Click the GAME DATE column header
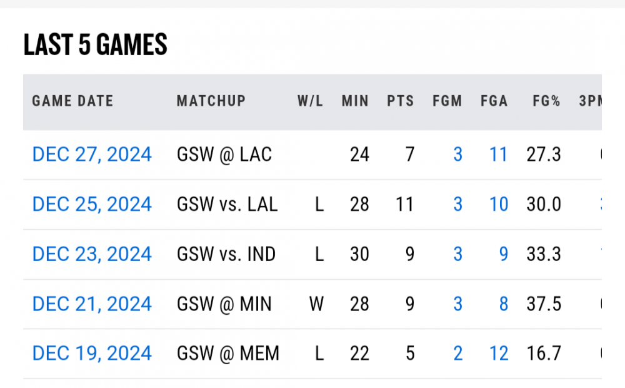The height and width of the screenshot is (388, 625). click(72, 101)
